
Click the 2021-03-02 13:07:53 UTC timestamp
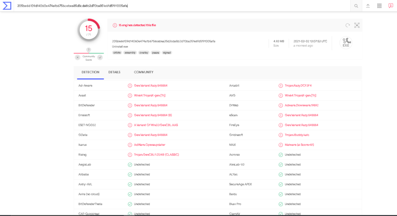310,42
